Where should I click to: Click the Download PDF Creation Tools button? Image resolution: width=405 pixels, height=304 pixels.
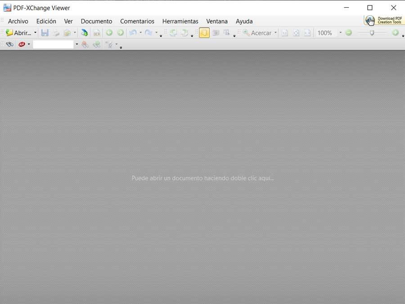tap(384, 20)
